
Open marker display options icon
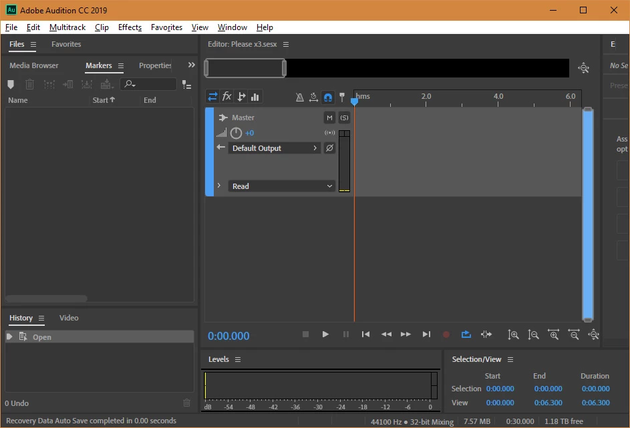coord(186,84)
